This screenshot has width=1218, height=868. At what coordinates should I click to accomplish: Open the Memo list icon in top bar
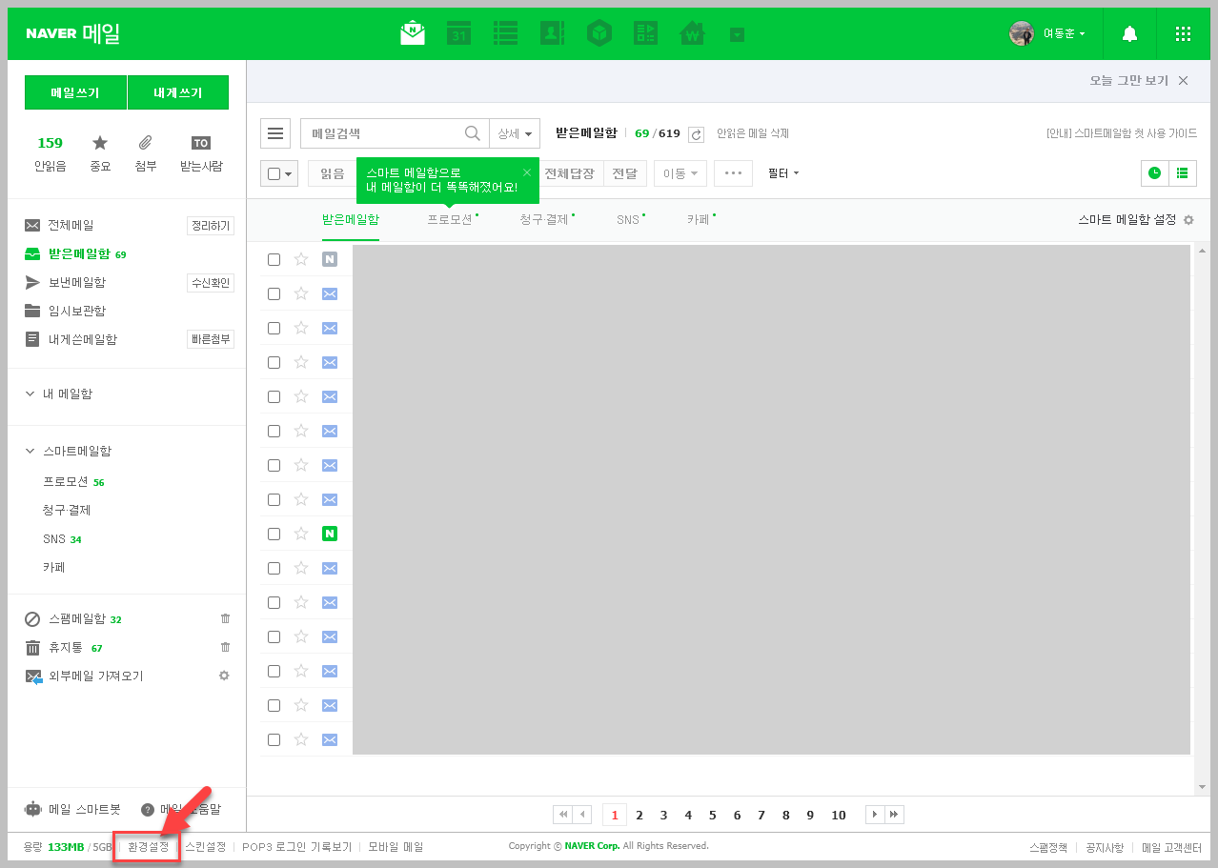tap(505, 33)
